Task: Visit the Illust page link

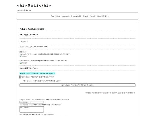Action: (x=86, y=16)
